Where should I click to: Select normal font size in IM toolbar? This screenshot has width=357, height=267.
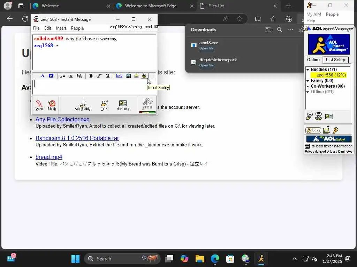(x=71, y=76)
